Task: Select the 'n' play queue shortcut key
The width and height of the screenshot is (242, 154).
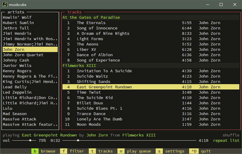Action: tap(121, 151)
